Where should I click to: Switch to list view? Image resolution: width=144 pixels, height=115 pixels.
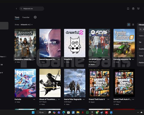[133, 25]
